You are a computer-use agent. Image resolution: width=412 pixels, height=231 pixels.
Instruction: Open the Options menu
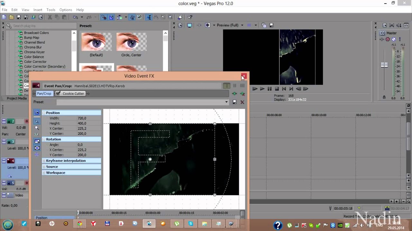pos(66,10)
